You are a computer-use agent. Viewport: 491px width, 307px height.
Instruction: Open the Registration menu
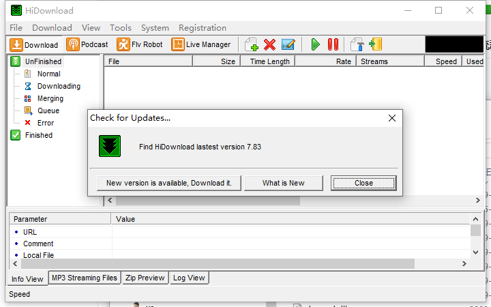[203, 27]
